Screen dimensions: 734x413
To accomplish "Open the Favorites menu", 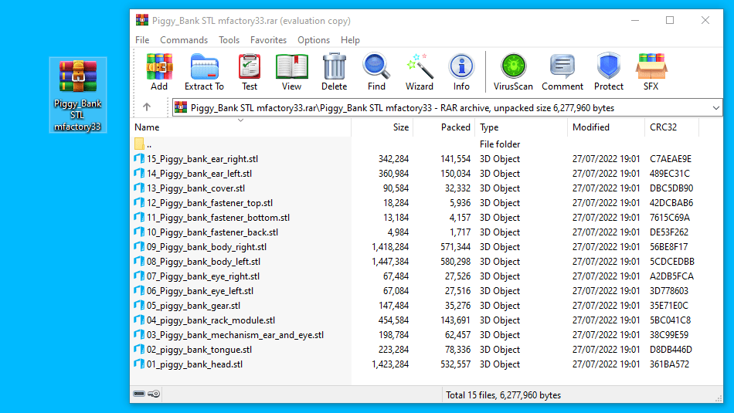I will pos(268,40).
